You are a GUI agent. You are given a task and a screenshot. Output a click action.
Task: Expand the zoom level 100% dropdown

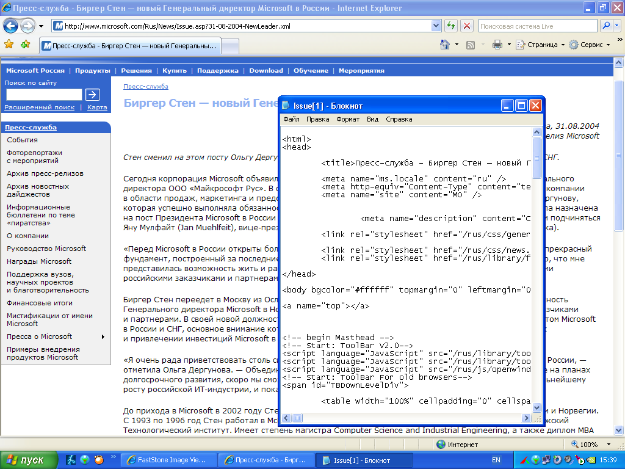[x=608, y=445]
